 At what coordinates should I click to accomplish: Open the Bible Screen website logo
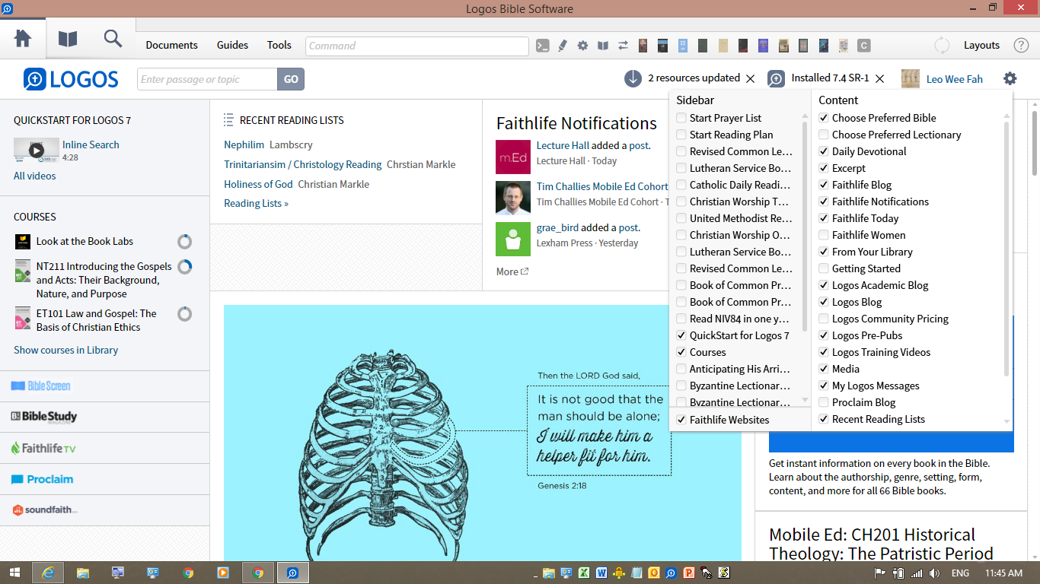click(41, 386)
